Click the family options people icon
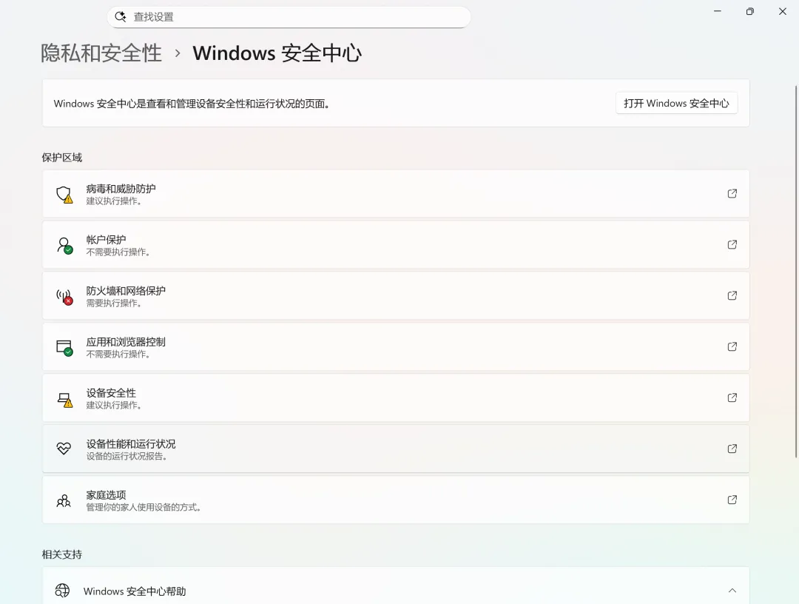Screen dimensions: 799x604 [x=64, y=500]
